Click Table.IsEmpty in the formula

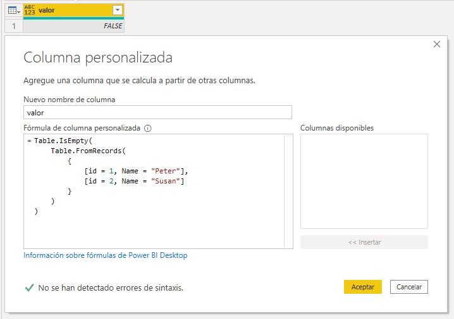coord(61,141)
